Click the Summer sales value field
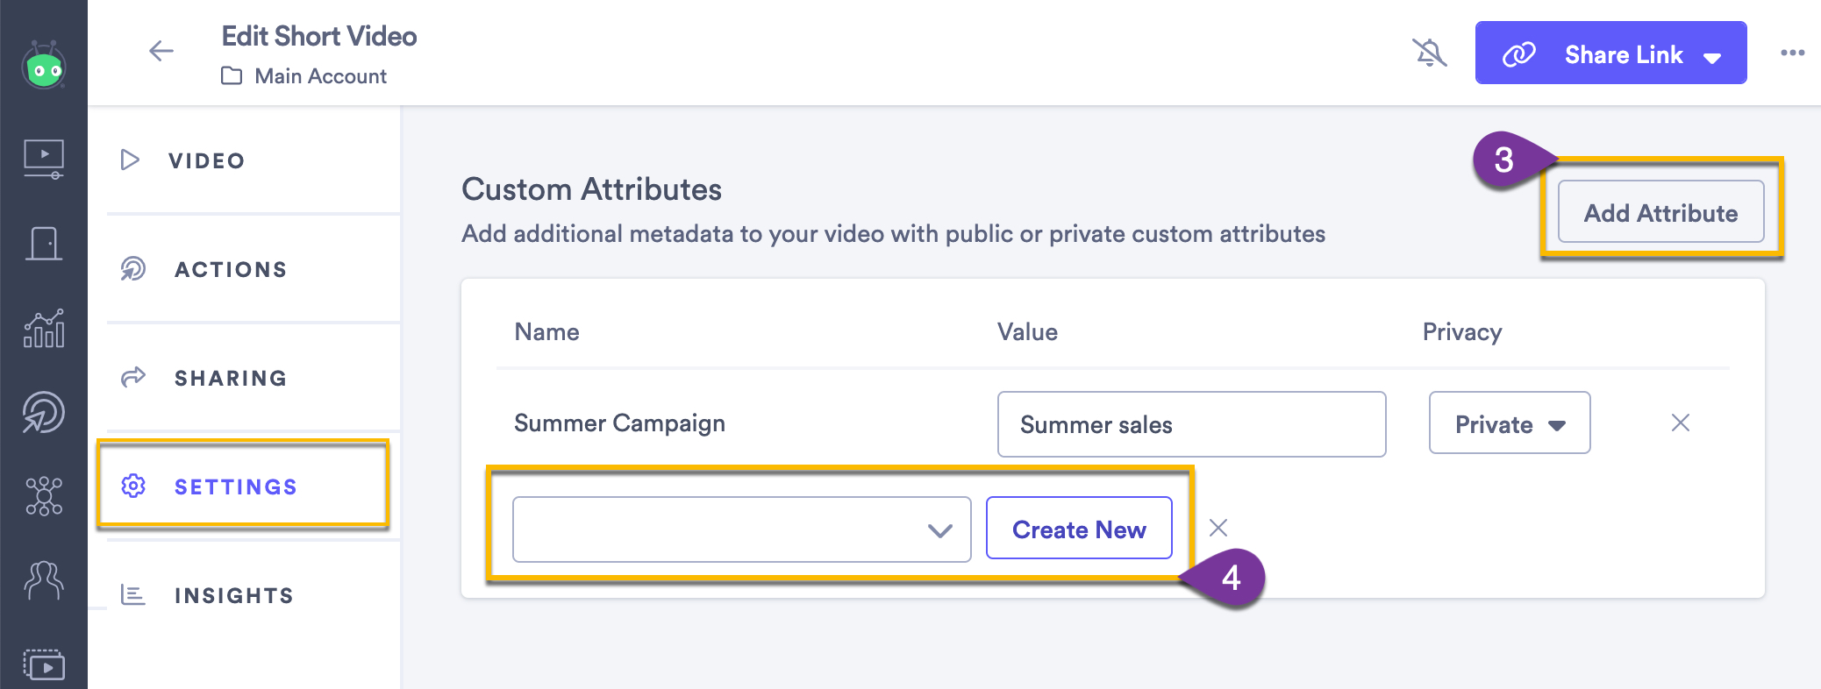The height and width of the screenshot is (689, 1821). click(x=1192, y=424)
